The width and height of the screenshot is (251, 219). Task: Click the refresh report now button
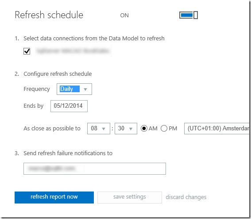click(x=54, y=197)
